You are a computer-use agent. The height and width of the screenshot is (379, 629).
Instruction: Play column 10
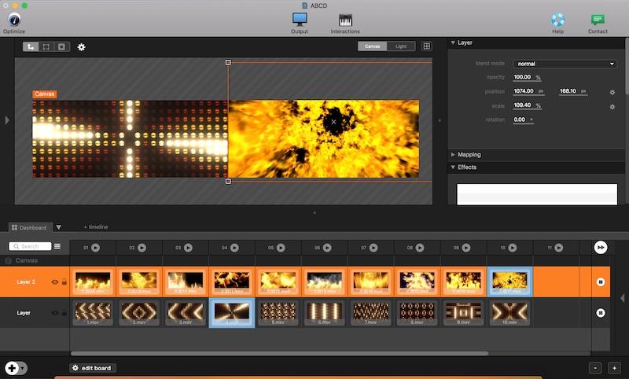(x=513, y=248)
